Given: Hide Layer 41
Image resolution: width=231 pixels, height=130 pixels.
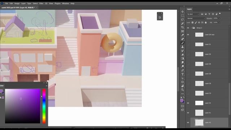Looking at the screenshot, I should pos(188,113).
